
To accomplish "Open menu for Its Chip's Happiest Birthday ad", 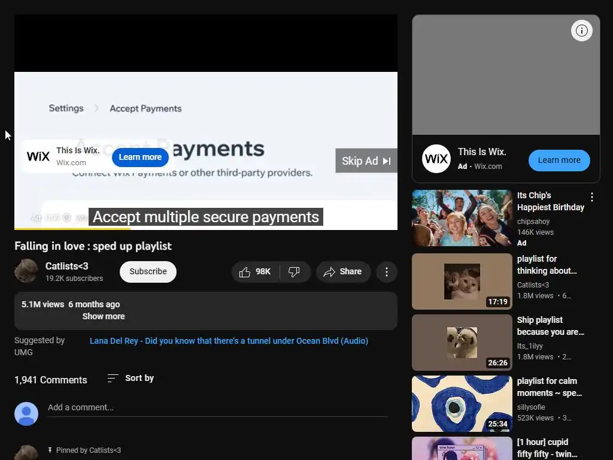I will coord(592,197).
